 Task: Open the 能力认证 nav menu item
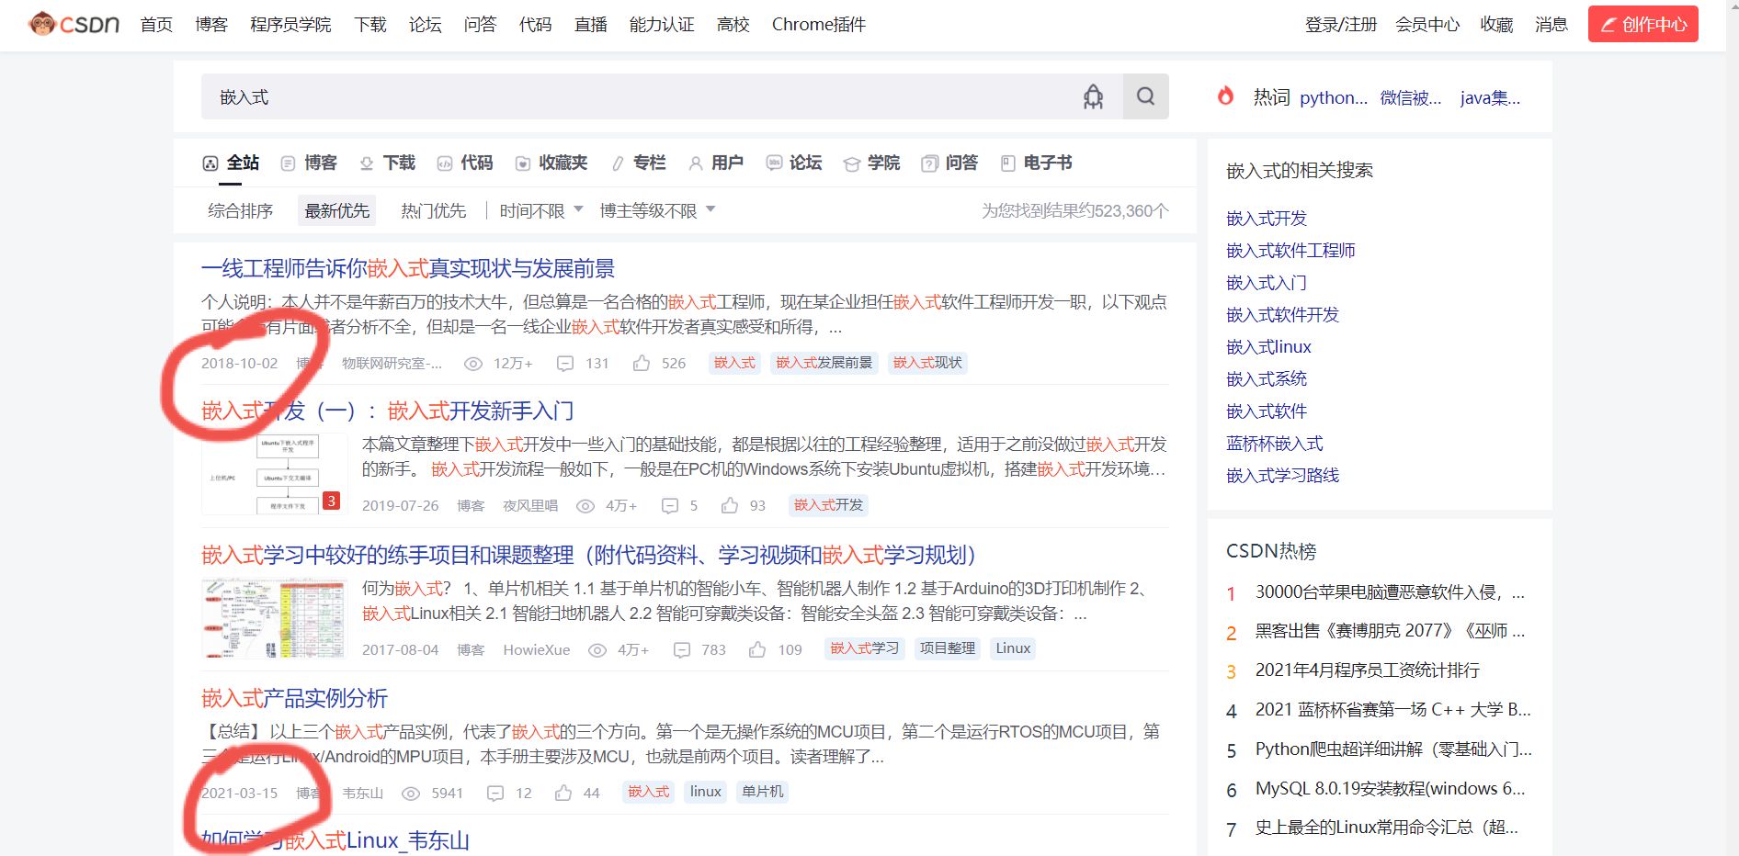(662, 25)
